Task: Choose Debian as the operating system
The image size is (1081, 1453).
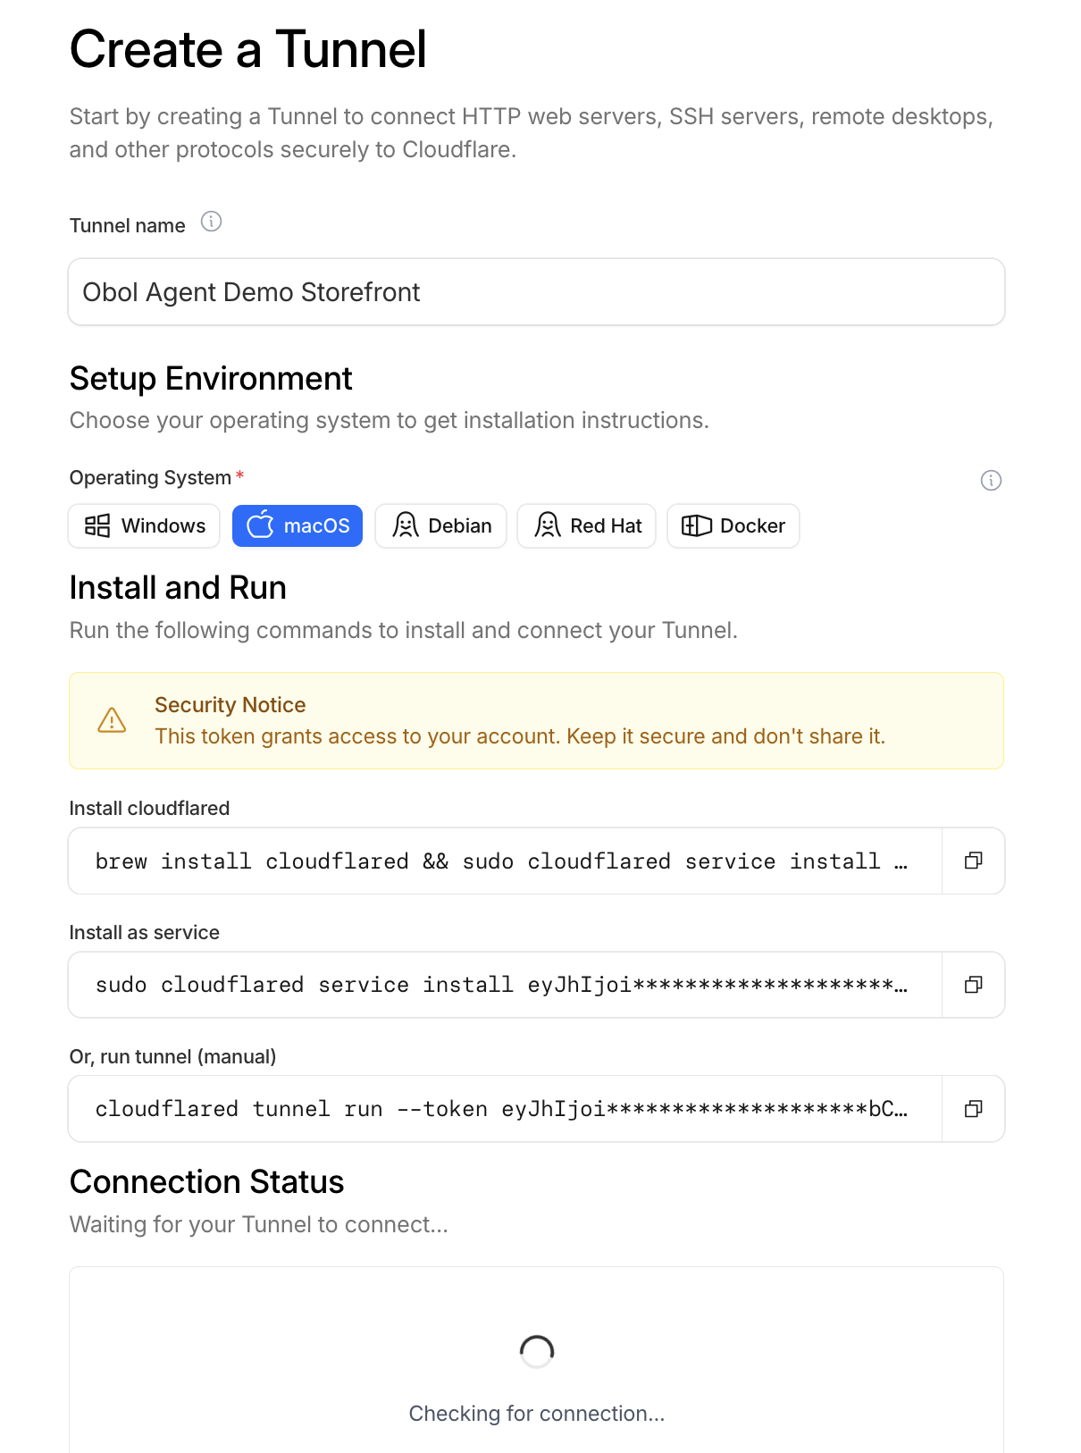Action: [441, 526]
